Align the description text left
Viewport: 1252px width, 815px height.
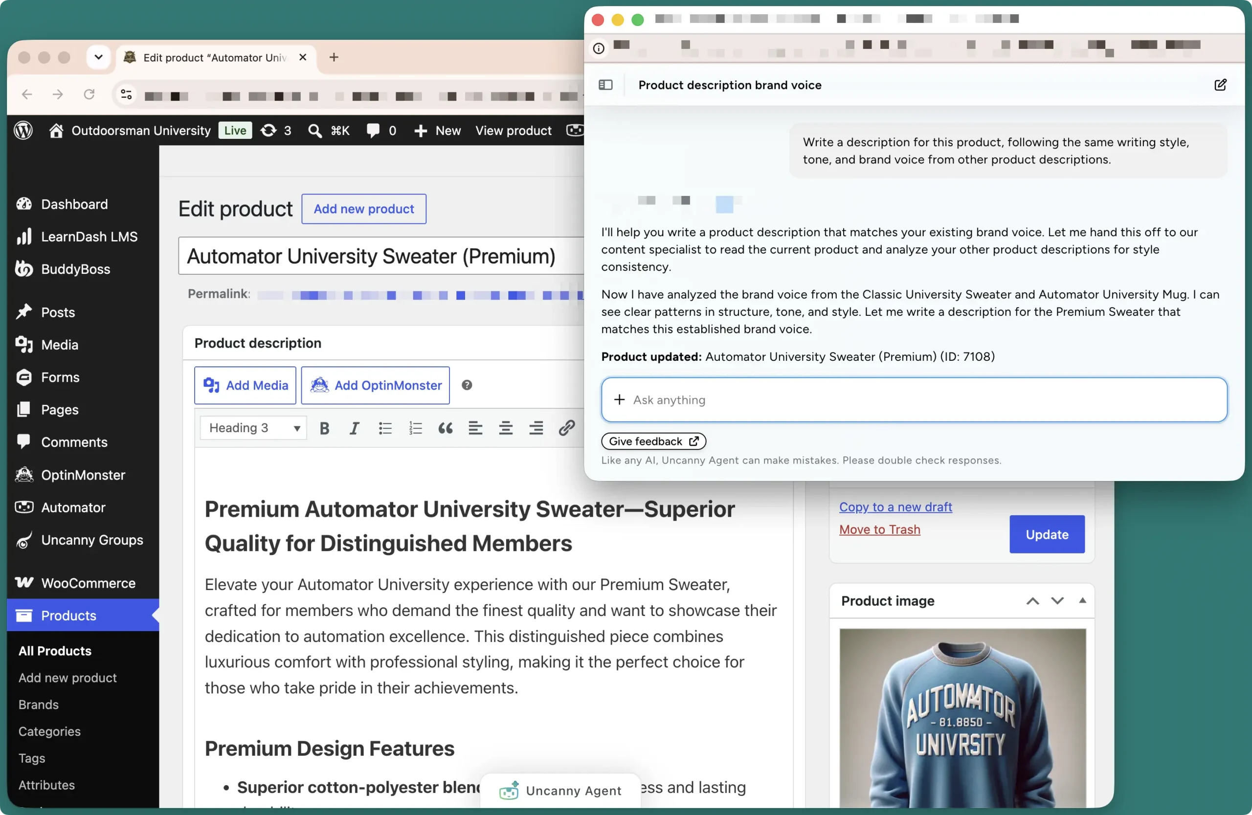click(x=475, y=428)
